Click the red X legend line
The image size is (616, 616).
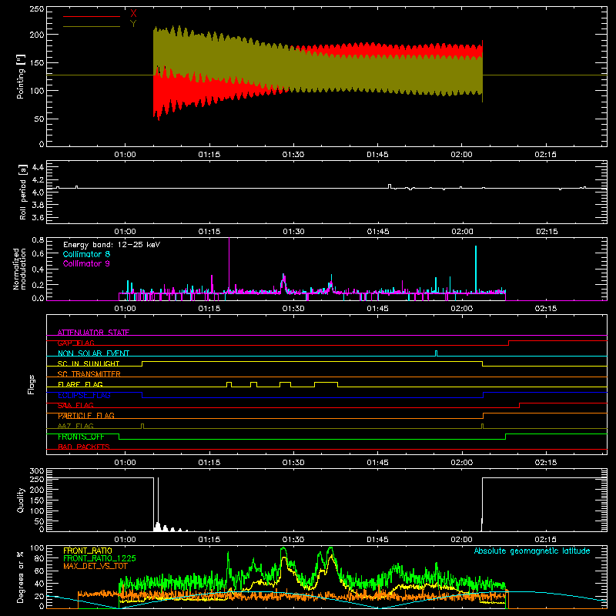point(92,16)
